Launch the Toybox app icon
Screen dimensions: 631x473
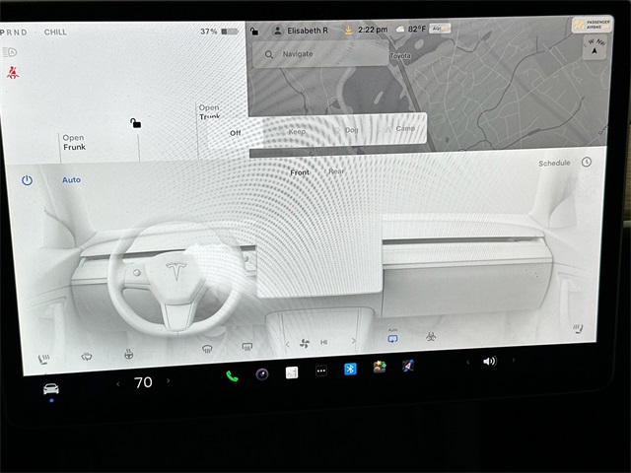tap(379, 367)
